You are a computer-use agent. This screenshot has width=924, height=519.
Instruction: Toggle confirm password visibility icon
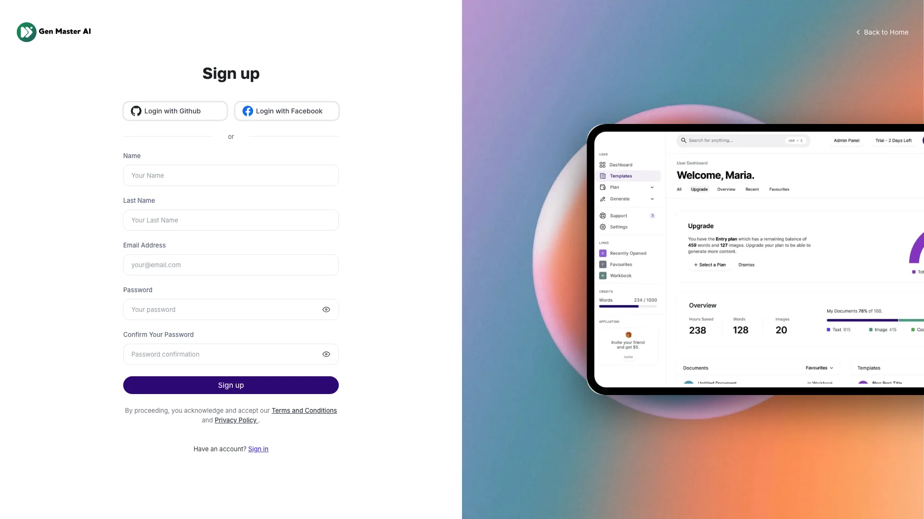[x=326, y=354]
